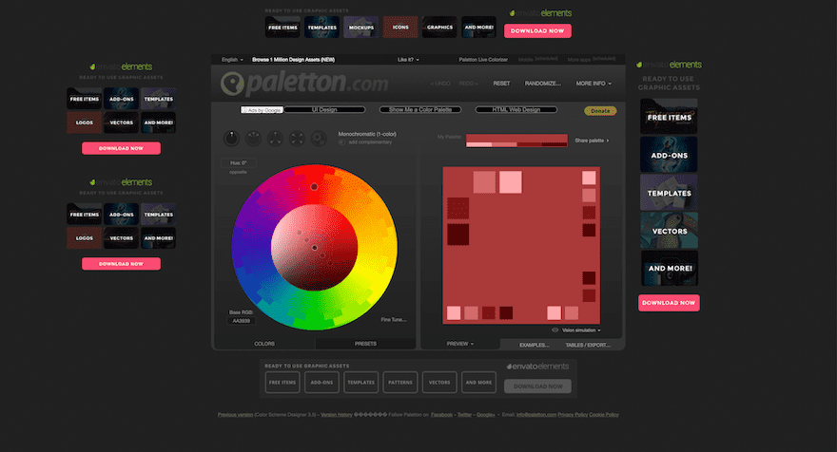Click info@paletton.com email link

coord(536,415)
